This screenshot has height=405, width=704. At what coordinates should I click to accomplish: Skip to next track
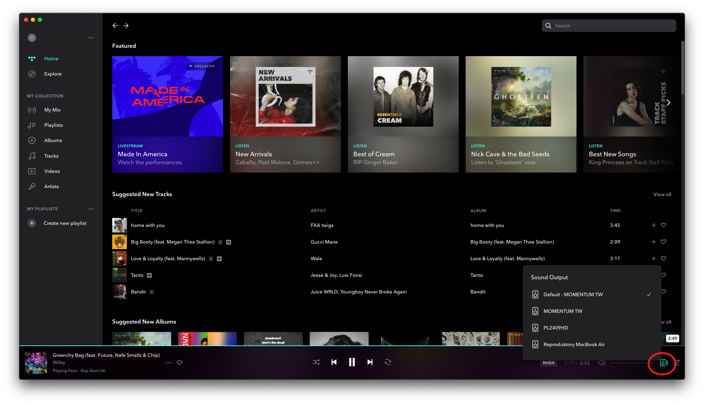point(370,362)
